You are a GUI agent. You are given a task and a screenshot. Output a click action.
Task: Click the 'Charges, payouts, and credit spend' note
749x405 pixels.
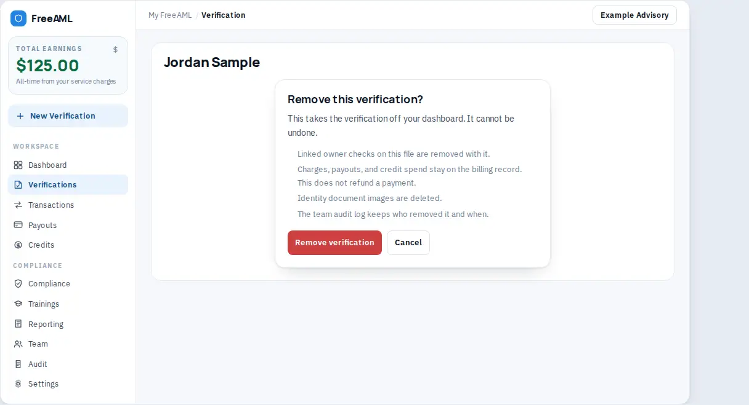[x=410, y=176]
